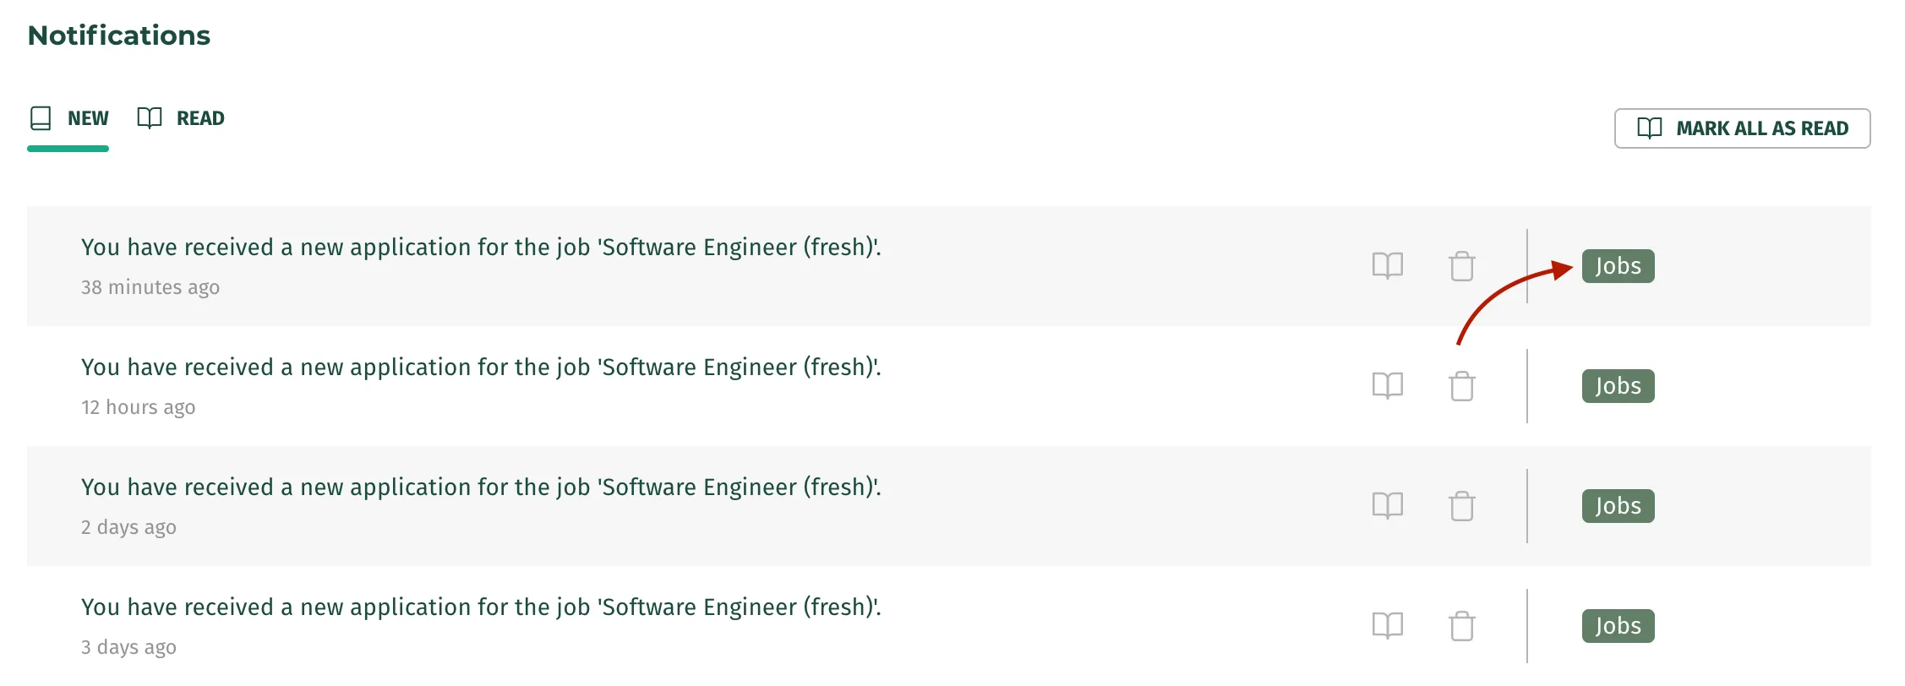Switch to the NEW notifications tab
Screen dimensions: 1905x686
[68, 118]
